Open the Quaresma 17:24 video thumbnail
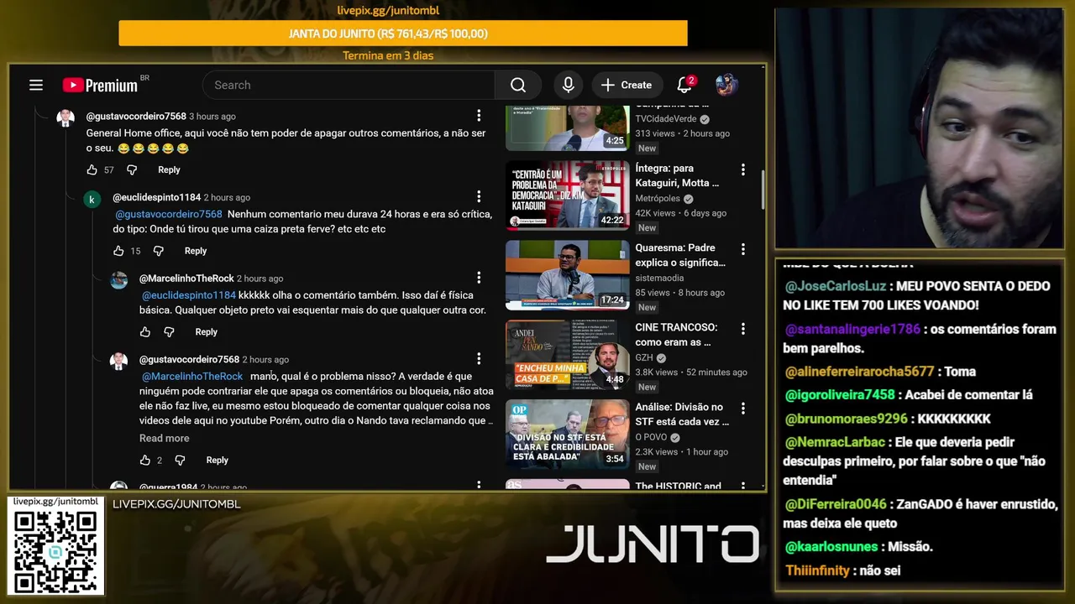Viewport: 1075px width, 604px height. coord(567,275)
